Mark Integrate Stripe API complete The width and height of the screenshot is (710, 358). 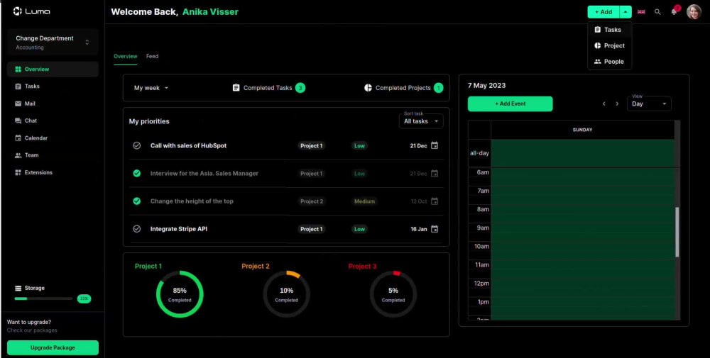click(137, 229)
